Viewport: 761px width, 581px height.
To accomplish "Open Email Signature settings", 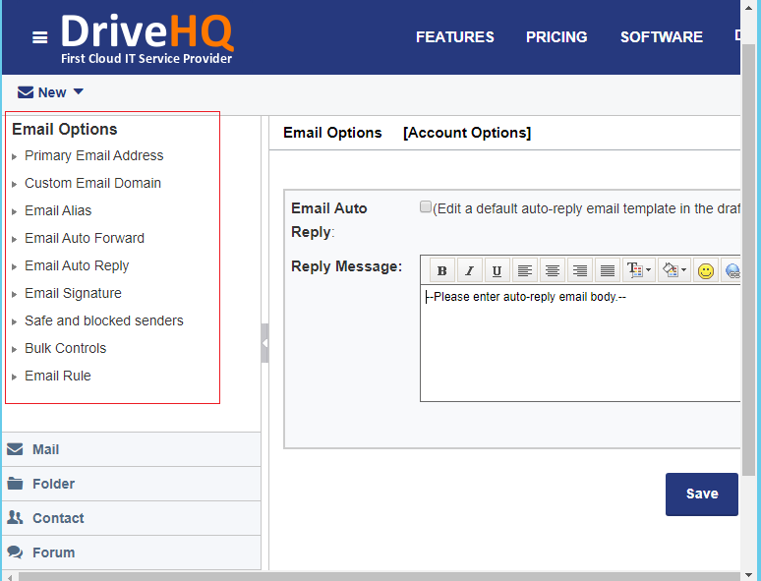I will click(x=73, y=293).
